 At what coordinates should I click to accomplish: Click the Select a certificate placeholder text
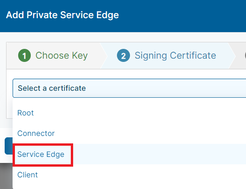(52, 88)
